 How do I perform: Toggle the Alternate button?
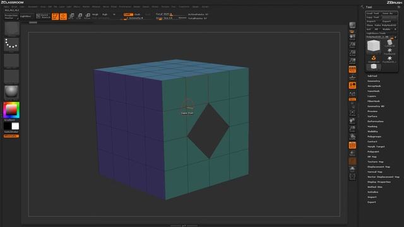pos(11,136)
